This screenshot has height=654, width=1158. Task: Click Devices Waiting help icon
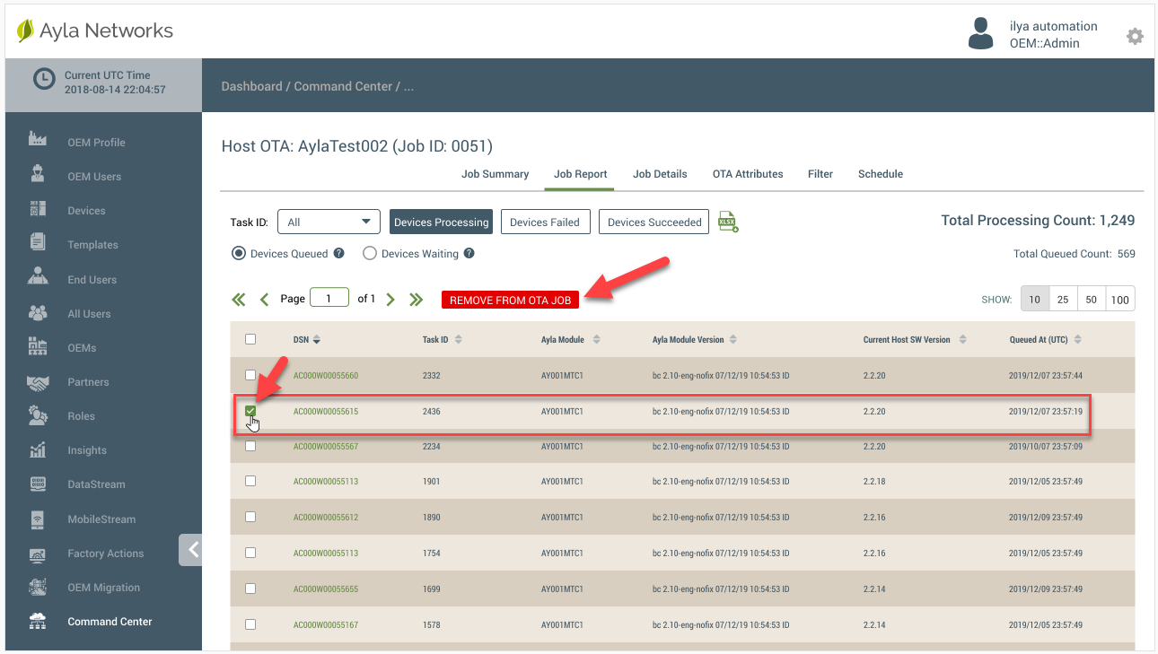pos(469,254)
